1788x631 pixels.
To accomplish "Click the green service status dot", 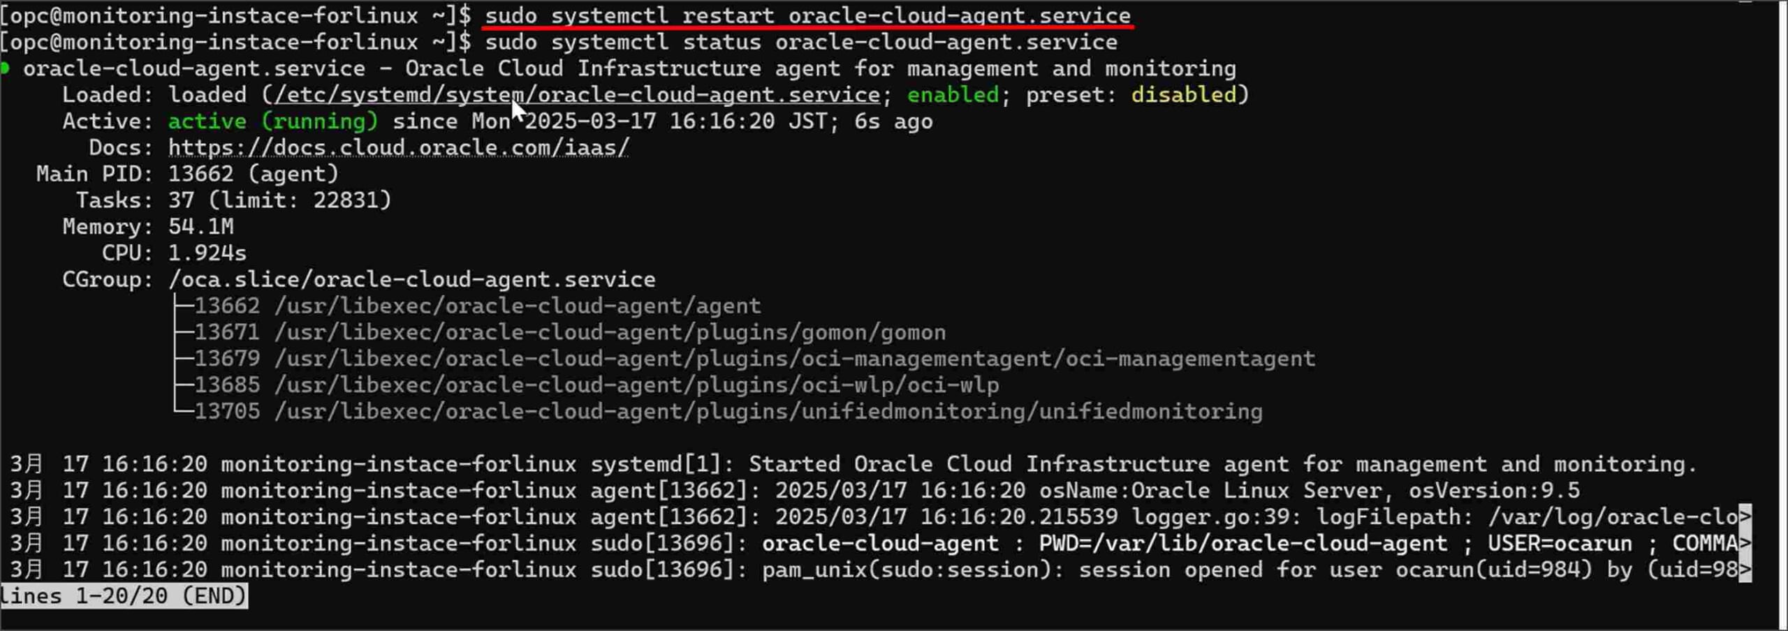I will click(5, 68).
